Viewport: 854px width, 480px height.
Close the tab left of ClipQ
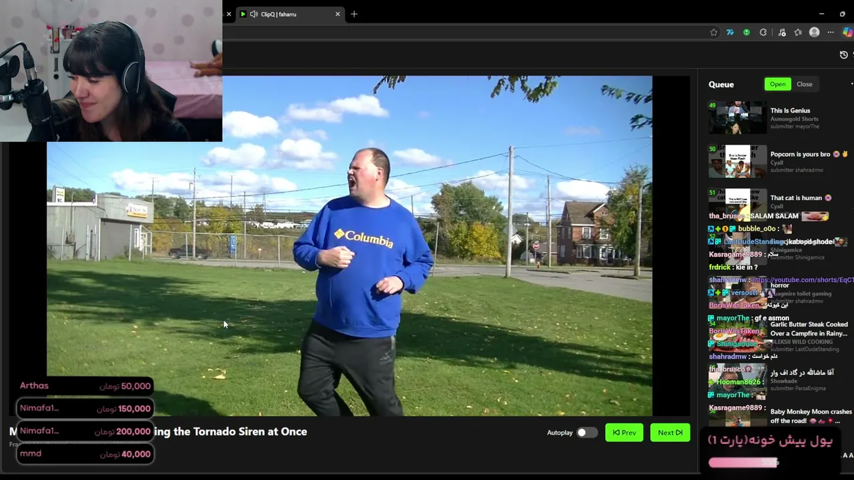tap(229, 14)
